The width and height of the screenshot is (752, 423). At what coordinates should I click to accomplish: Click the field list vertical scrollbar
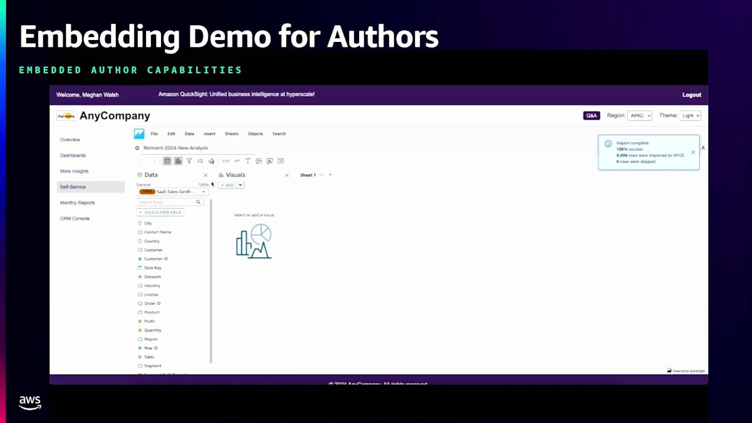(x=211, y=281)
